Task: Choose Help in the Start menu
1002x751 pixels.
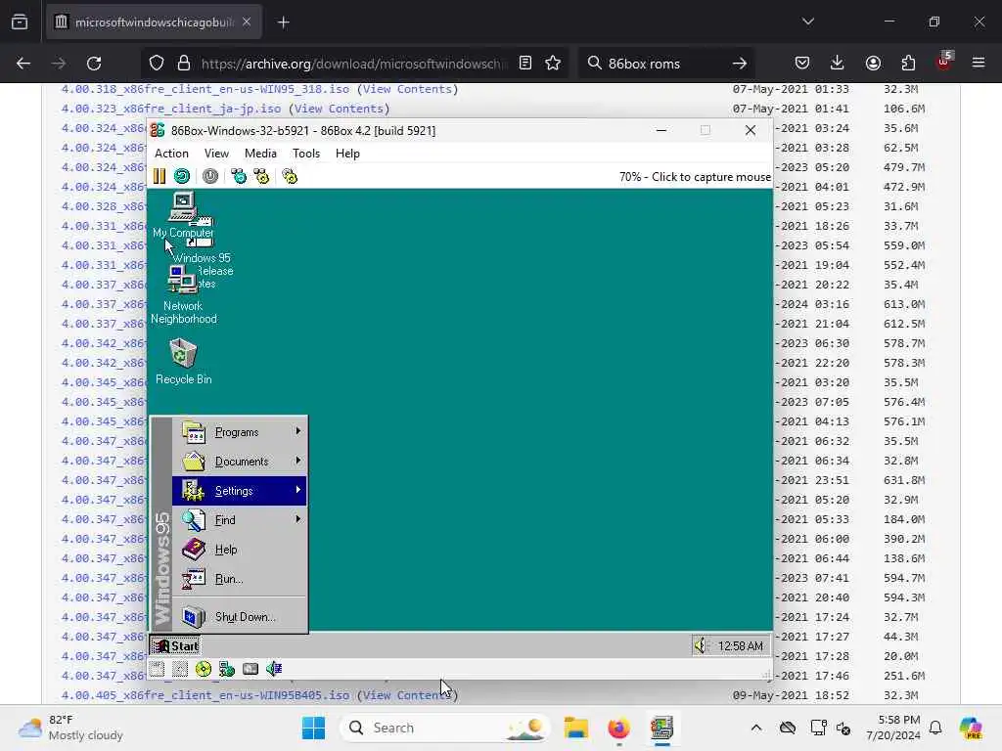Action: pyautogui.click(x=239, y=550)
